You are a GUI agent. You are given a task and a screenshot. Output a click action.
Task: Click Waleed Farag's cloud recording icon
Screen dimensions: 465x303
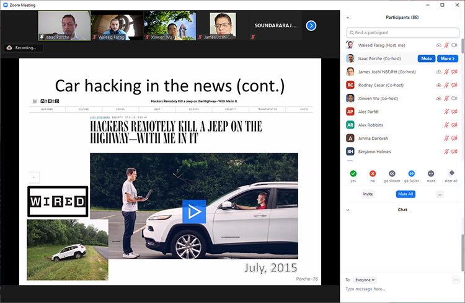coord(438,45)
